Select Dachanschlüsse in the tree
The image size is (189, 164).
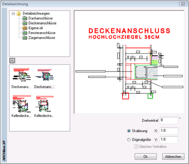tap(40, 18)
